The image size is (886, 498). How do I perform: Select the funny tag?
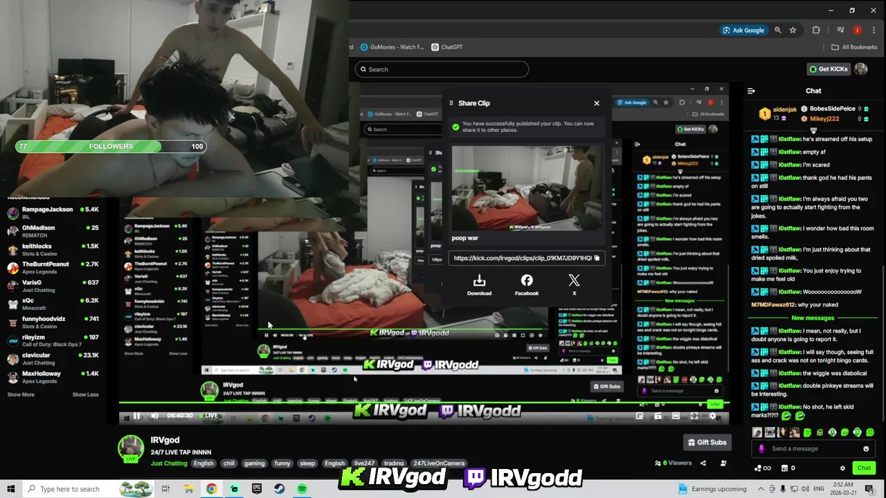[x=282, y=463]
